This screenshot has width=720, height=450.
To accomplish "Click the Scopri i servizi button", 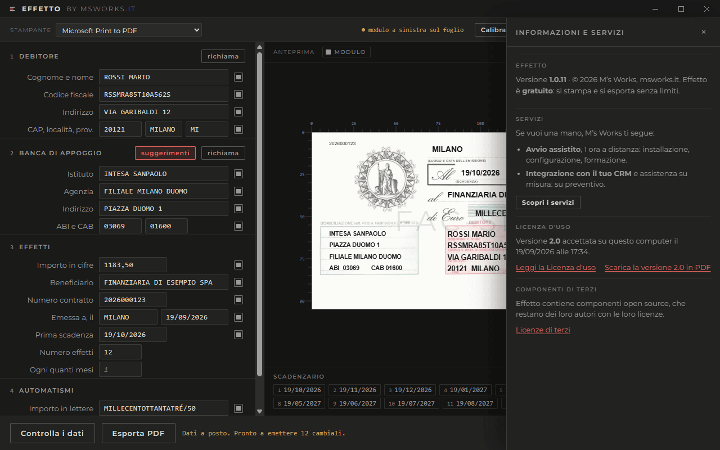I will pyautogui.click(x=548, y=202).
